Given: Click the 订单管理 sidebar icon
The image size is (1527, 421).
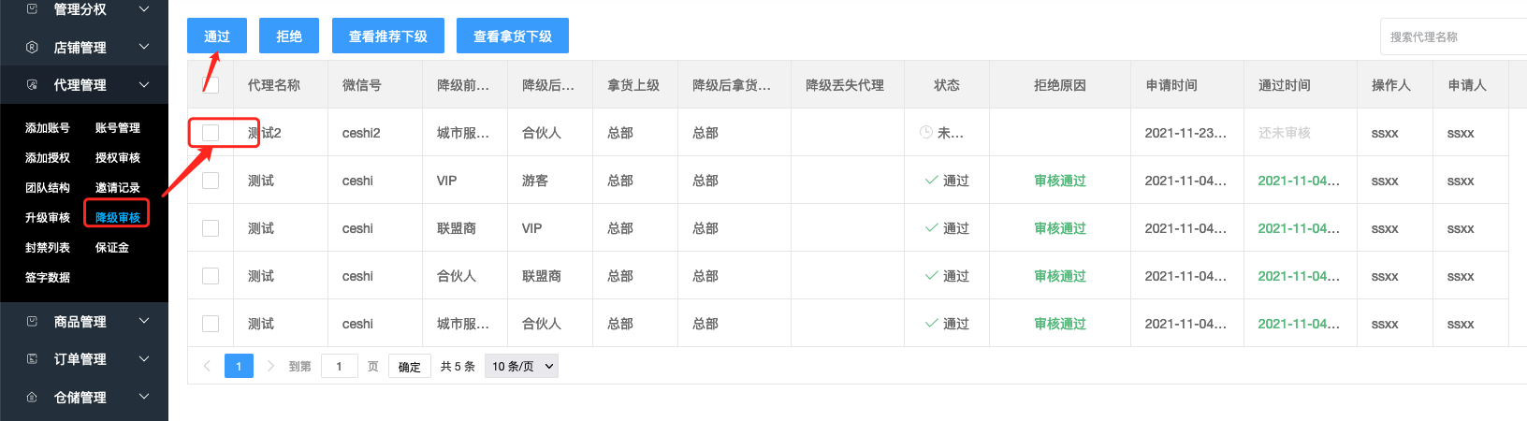Looking at the screenshot, I should [x=32, y=358].
